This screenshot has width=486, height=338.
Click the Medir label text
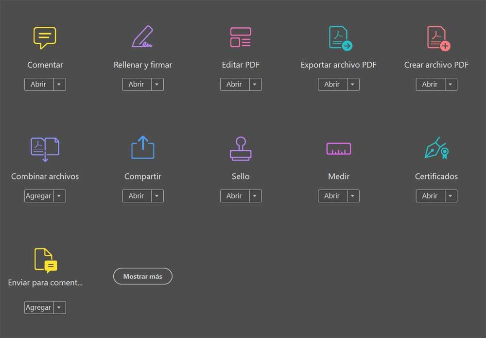338,177
